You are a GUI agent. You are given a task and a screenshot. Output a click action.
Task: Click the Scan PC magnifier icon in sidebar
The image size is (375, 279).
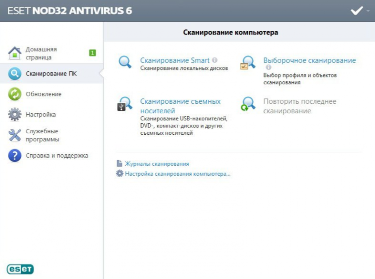point(14,73)
